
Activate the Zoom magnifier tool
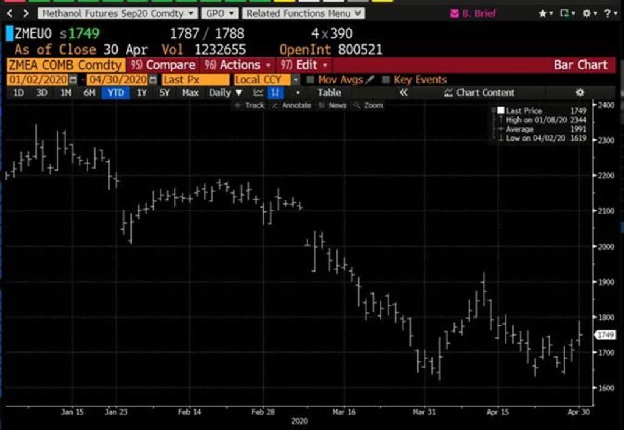click(x=369, y=105)
